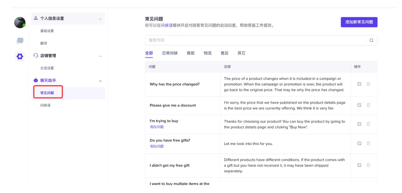Click the 'Let me look into this for you.' answer
Image resolution: width=402 pixels, height=193 pixels.
[x=248, y=144]
